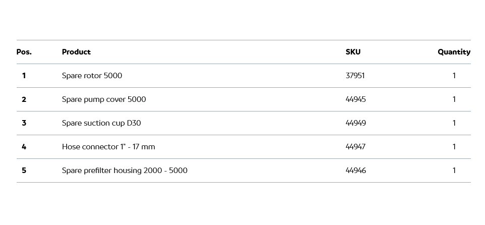Select SKU 44947 for the hose connector
The width and height of the screenshot is (485, 225).
coord(356,147)
